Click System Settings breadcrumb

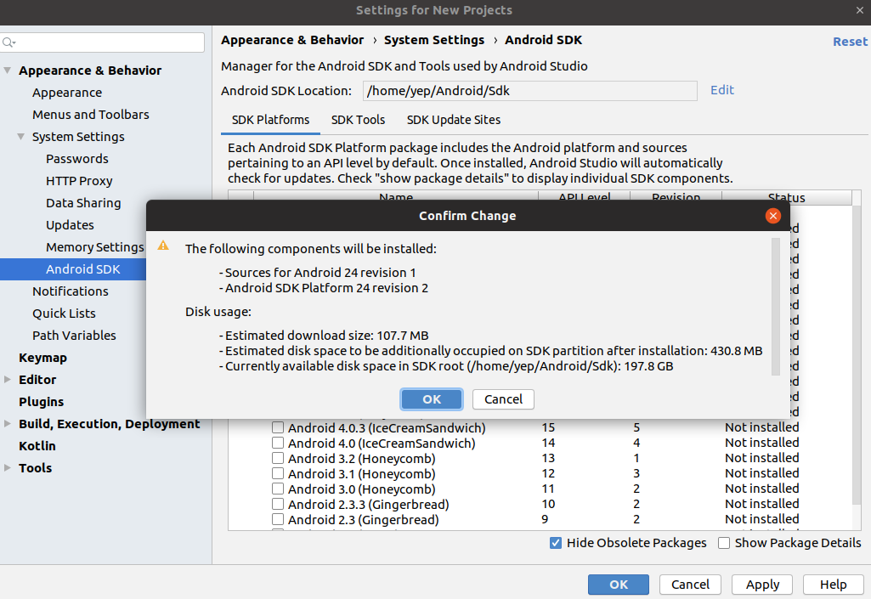click(434, 40)
